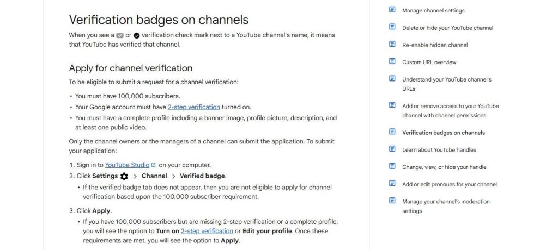Open Change, view, or hide your handle article
The width and height of the screenshot is (558, 250).
coord(444,167)
